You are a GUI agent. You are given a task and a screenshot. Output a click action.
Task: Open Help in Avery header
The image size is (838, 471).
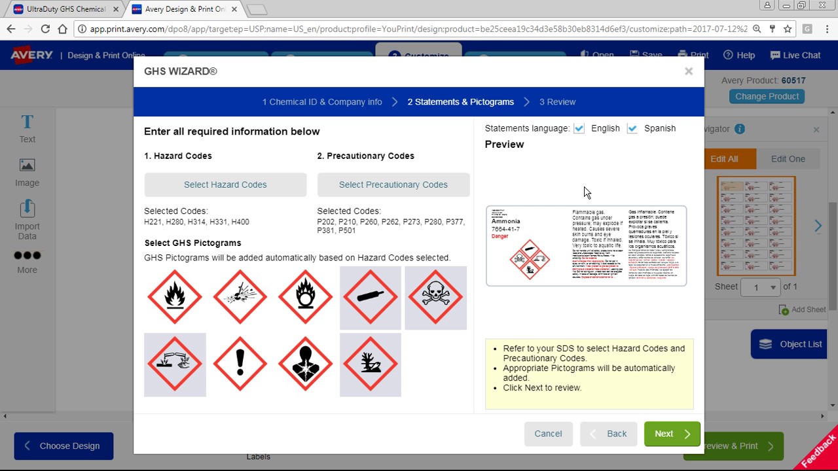pyautogui.click(x=738, y=55)
